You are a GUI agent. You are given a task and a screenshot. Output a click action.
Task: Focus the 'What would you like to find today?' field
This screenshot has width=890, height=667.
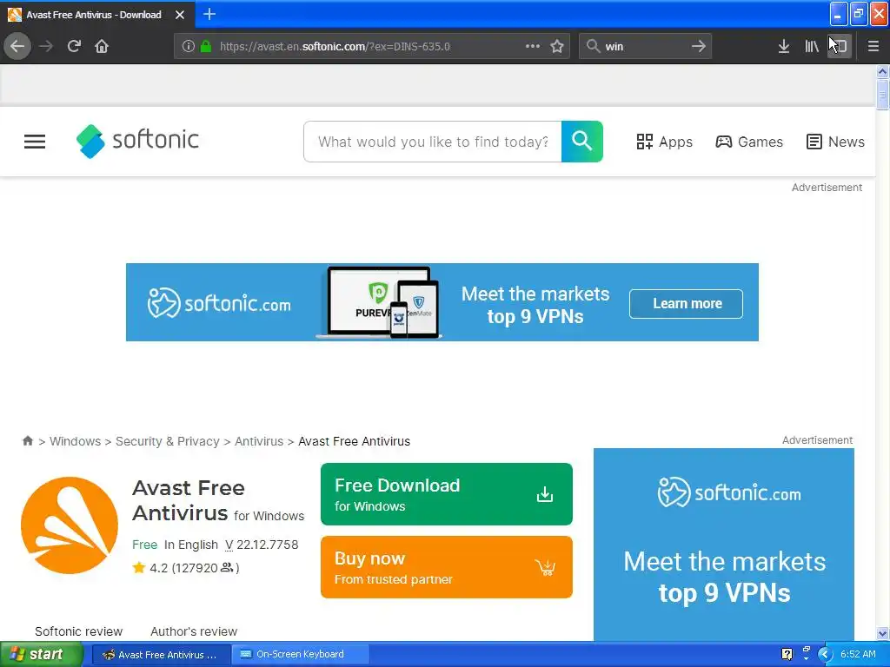pos(433,142)
